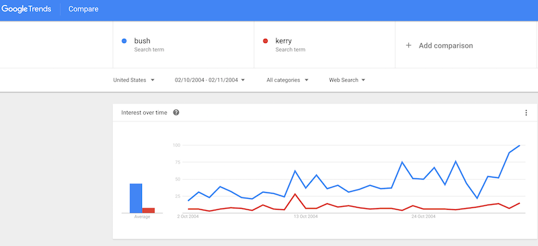Click the 25 y-axis label

pyautogui.click(x=178, y=196)
